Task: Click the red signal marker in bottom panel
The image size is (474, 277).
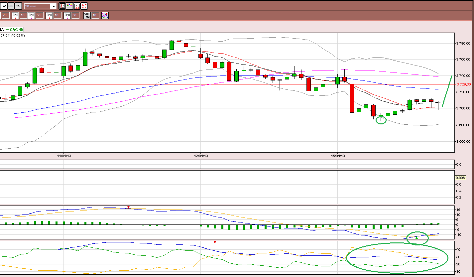Action: tap(215, 243)
